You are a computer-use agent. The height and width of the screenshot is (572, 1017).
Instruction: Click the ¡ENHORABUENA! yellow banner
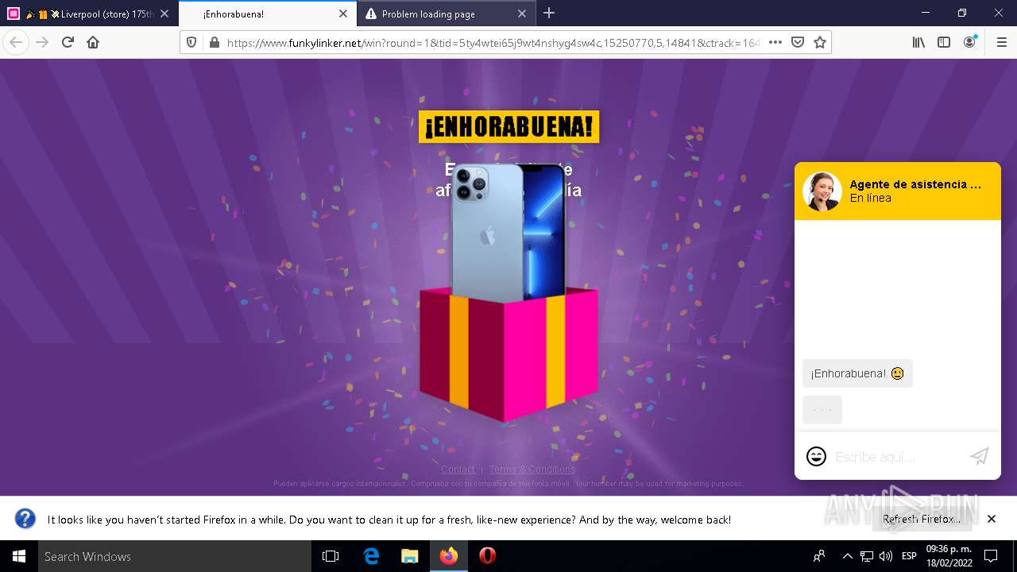pos(508,127)
